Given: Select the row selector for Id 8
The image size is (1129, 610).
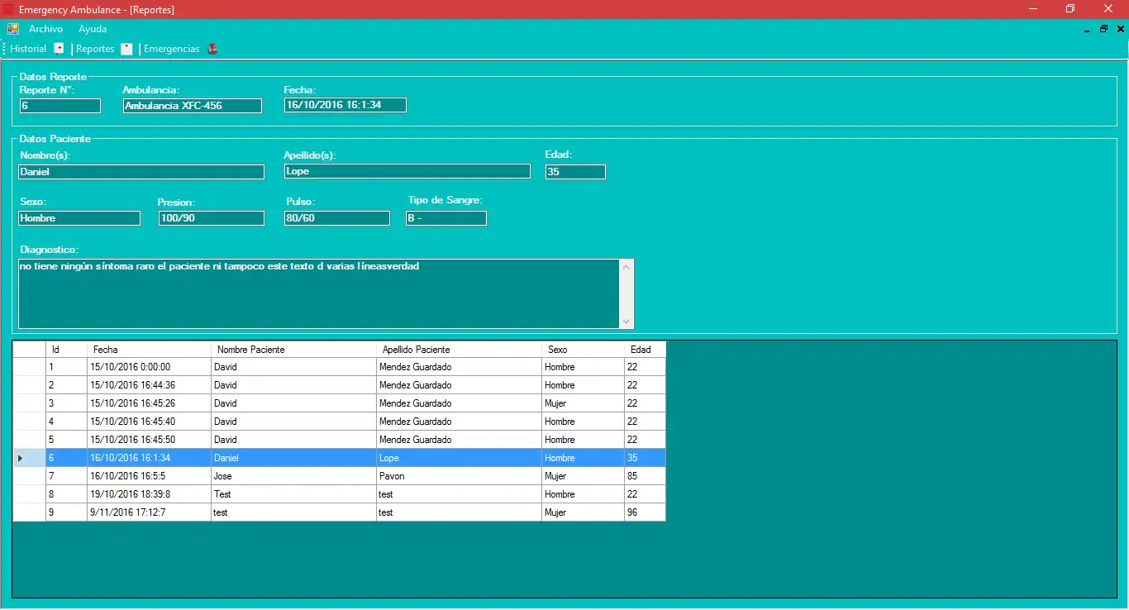Looking at the screenshot, I should [29, 494].
